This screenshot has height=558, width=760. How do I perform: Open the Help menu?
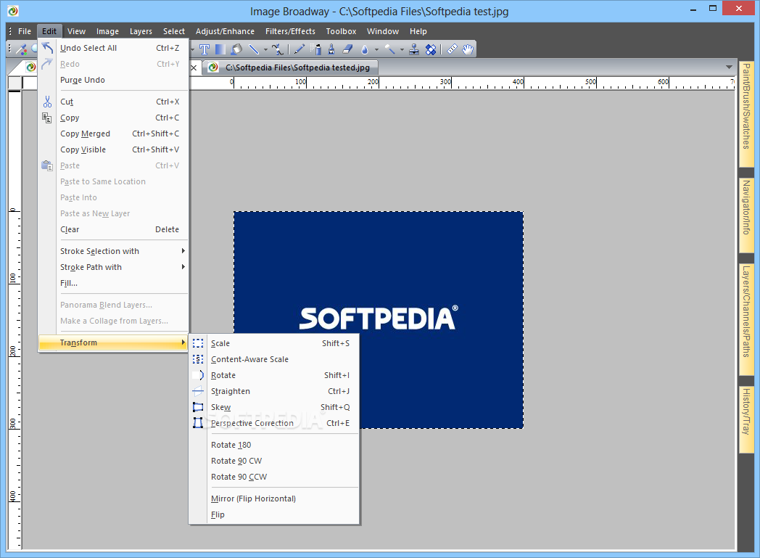click(418, 31)
